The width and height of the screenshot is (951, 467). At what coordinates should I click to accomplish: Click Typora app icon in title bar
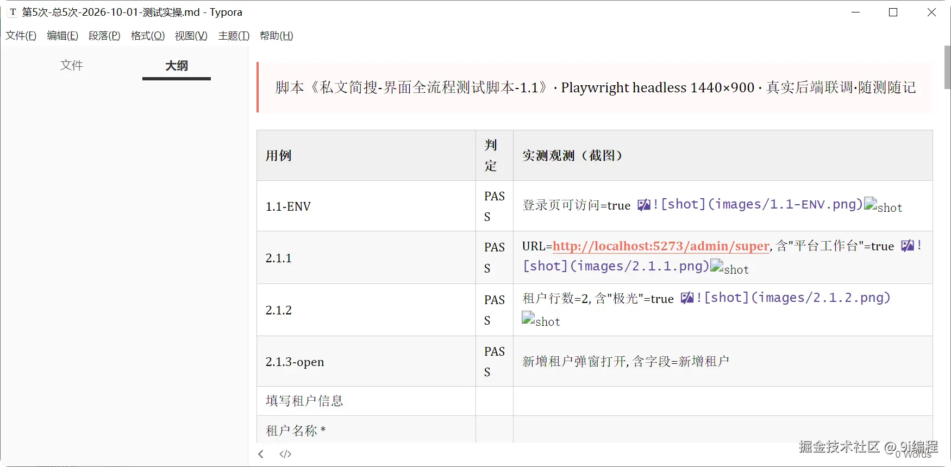13,12
